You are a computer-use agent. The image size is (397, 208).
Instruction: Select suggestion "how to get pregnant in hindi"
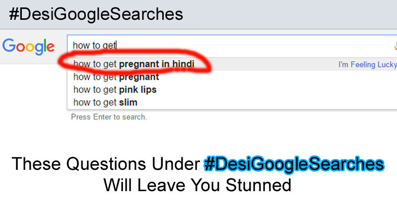click(x=134, y=64)
